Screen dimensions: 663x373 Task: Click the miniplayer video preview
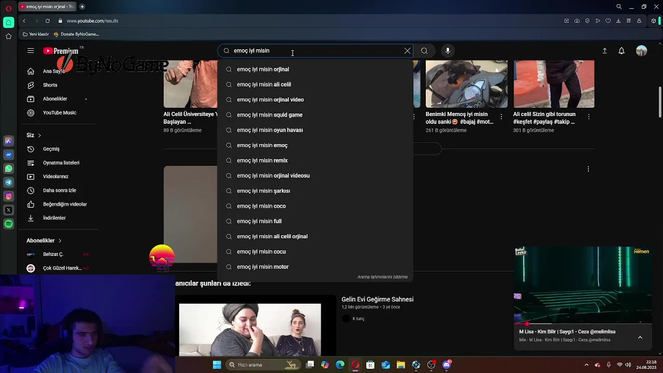(583, 285)
